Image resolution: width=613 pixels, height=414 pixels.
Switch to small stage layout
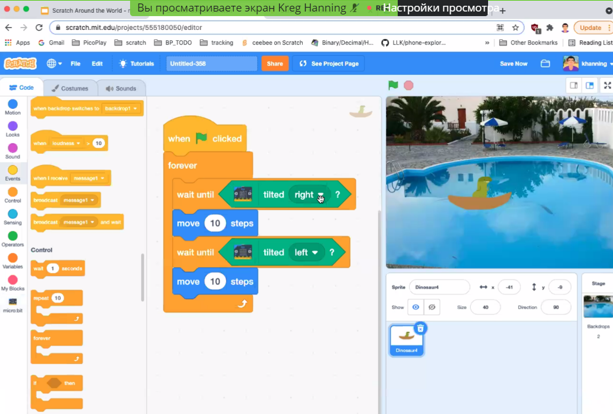tap(574, 85)
